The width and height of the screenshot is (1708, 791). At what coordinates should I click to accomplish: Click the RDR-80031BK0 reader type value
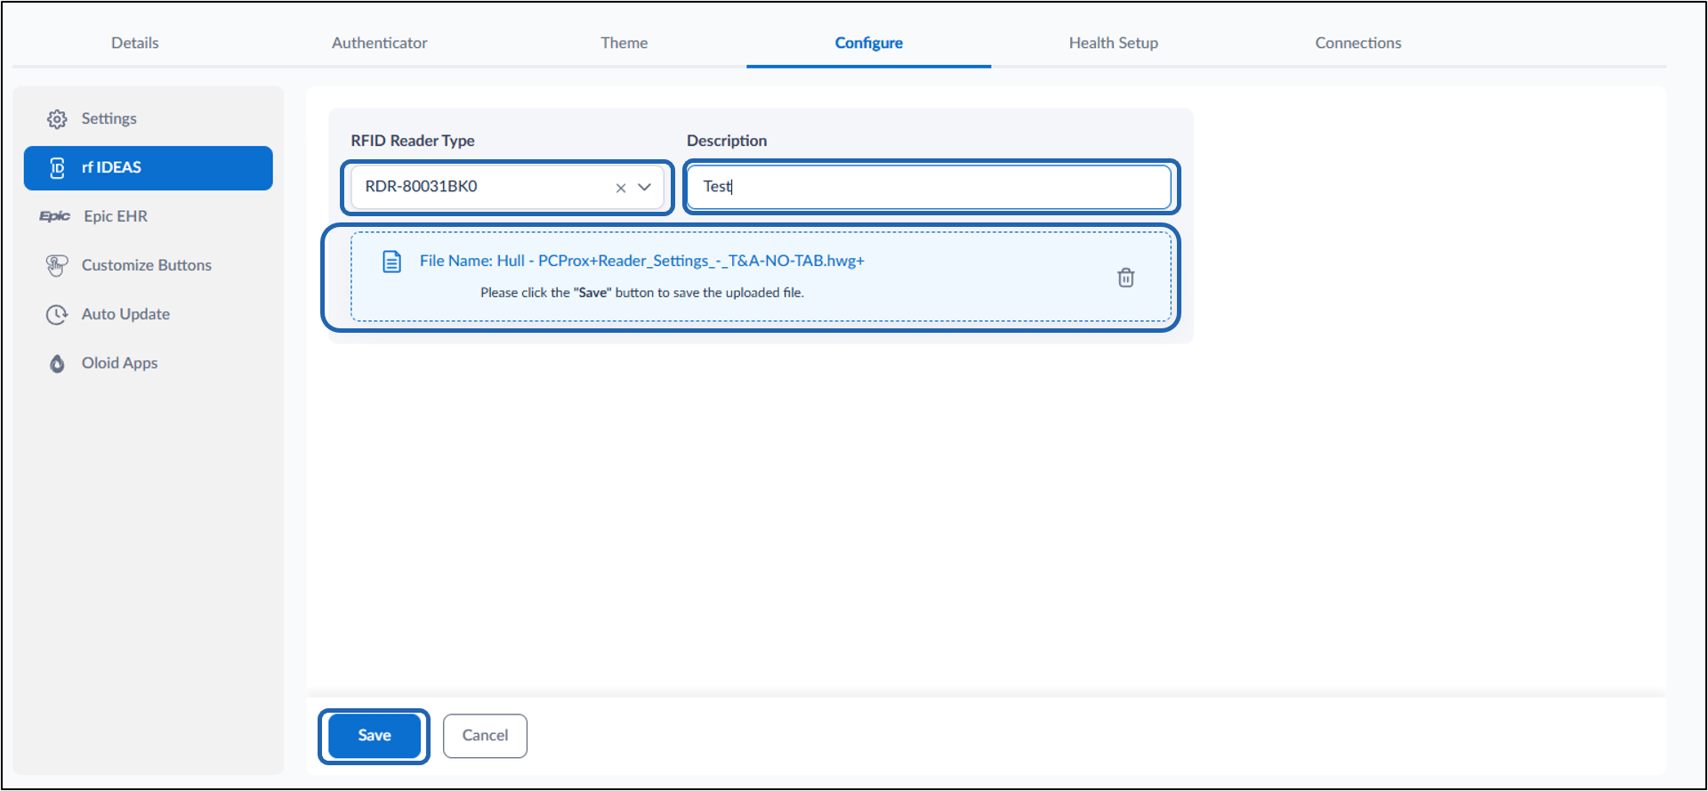(421, 186)
